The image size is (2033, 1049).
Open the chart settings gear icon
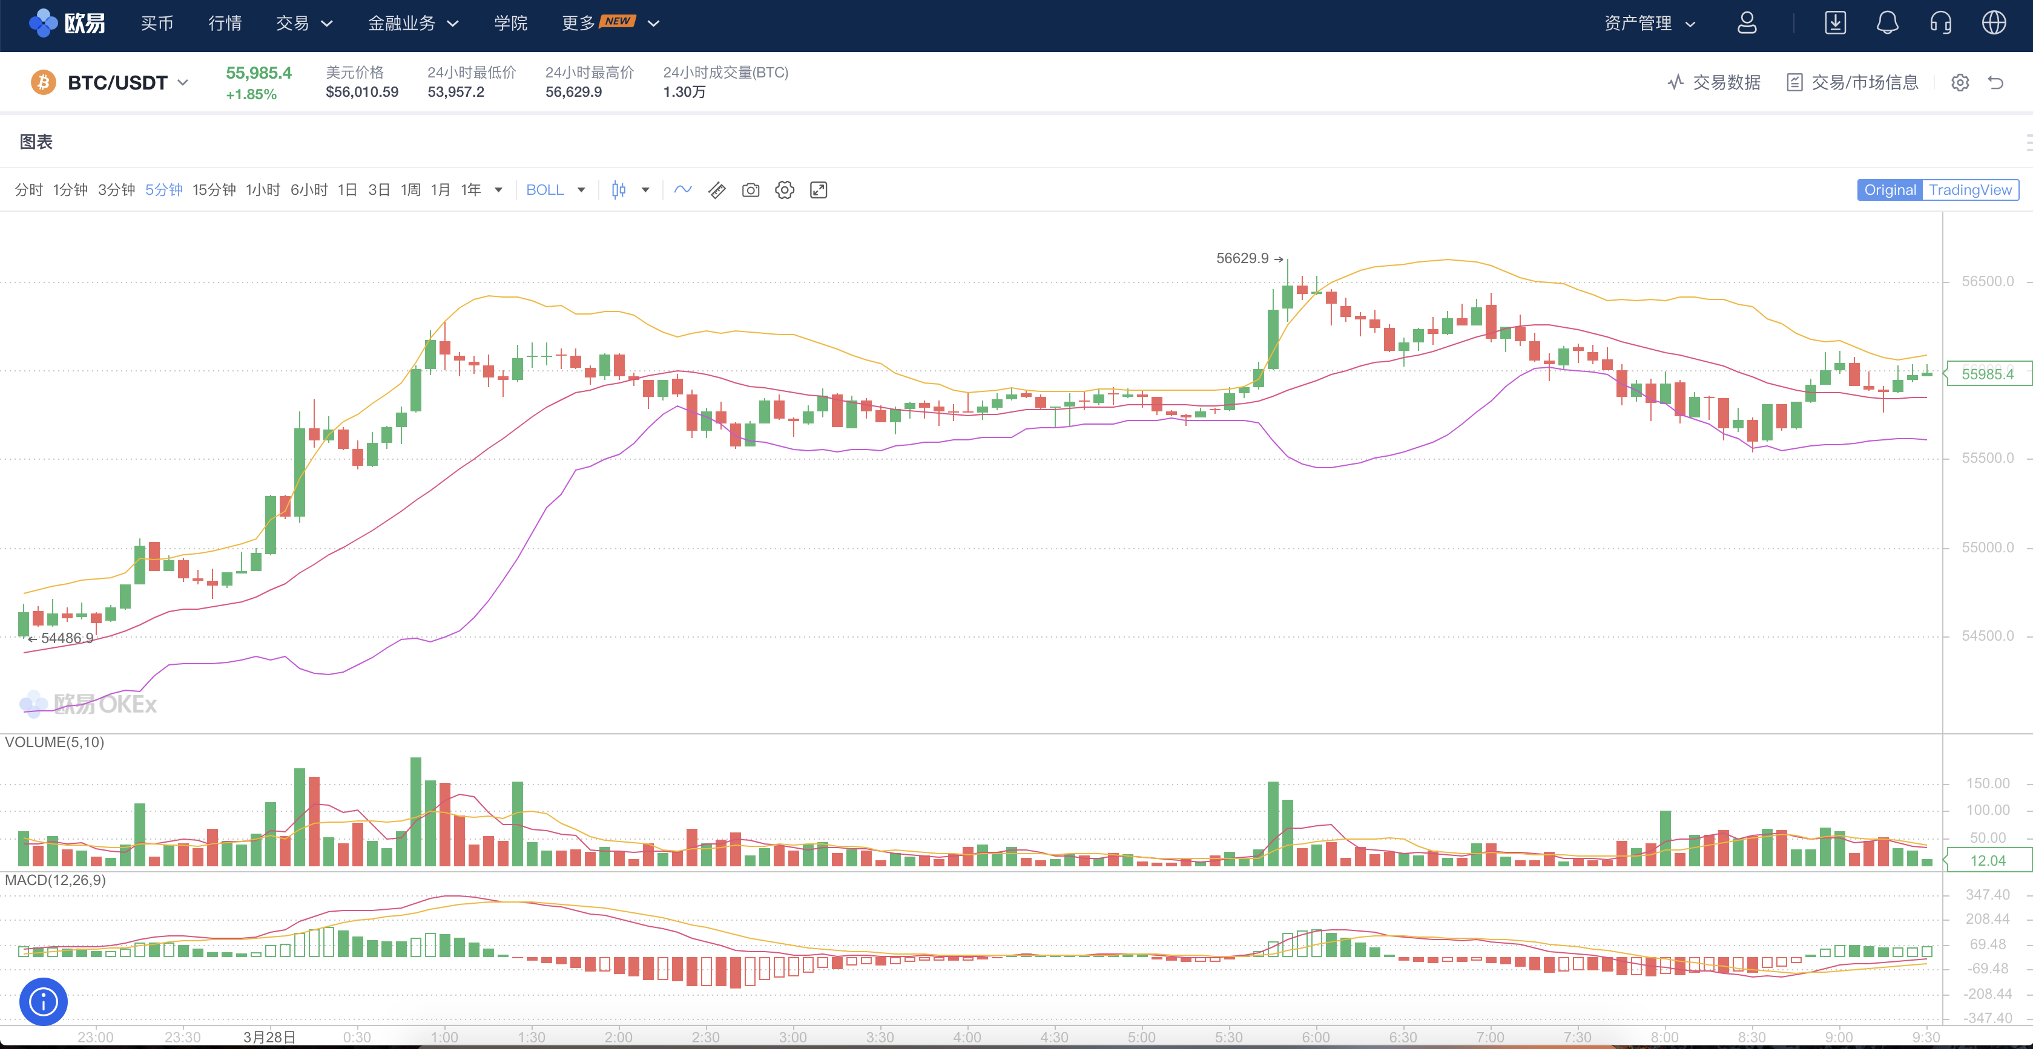(x=785, y=190)
